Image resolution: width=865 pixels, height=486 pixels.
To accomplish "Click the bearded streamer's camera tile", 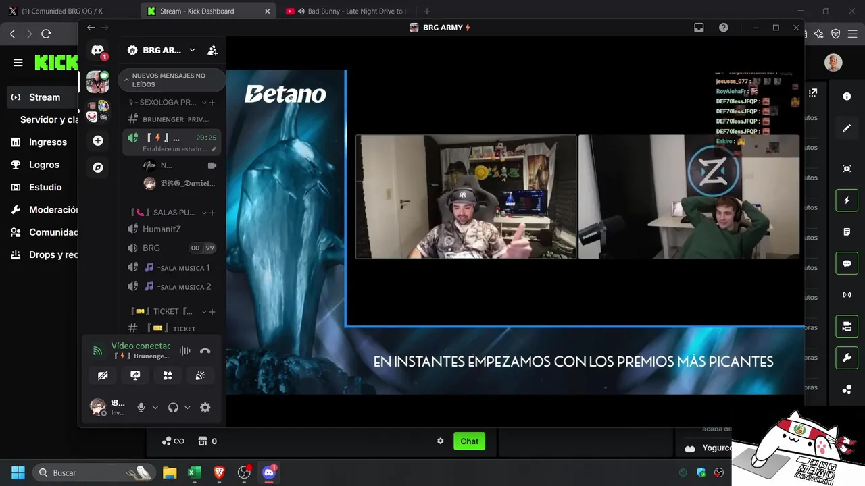I will [466, 196].
